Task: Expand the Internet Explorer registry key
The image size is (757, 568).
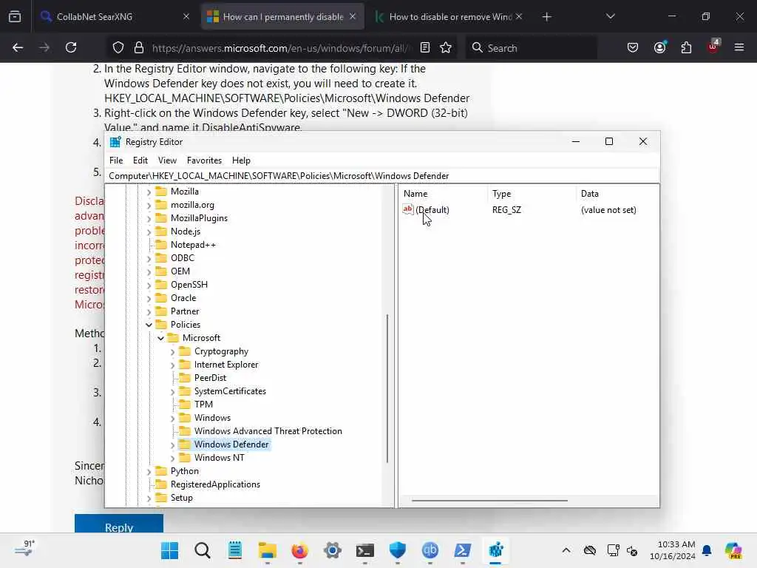Action: point(173,365)
